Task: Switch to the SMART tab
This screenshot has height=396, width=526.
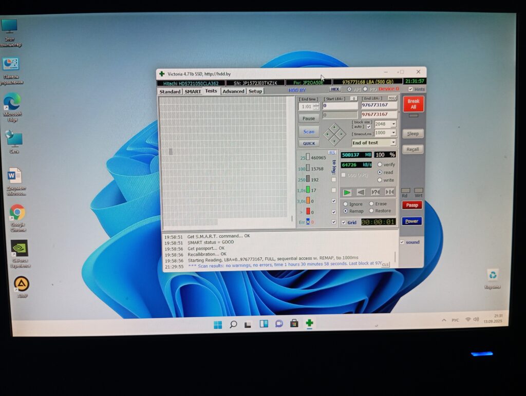Action: (x=193, y=91)
